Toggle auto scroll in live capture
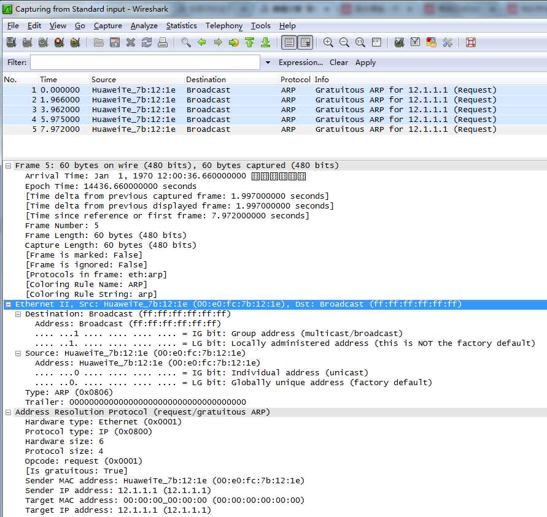This screenshot has width=547, height=517. (x=305, y=42)
